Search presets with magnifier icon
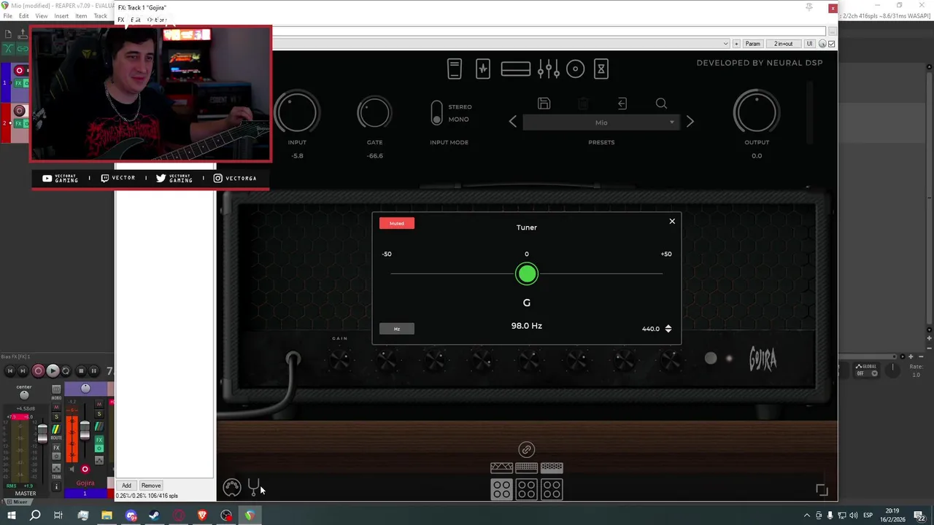Image resolution: width=934 pixels, height=525 pixels. pyautogui.click(x=661, y=104)
